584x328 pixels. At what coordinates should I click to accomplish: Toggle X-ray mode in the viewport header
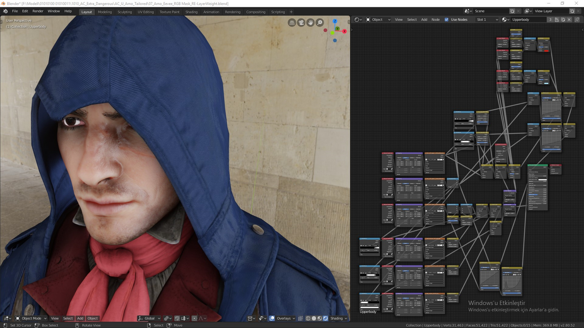[300, 318]
